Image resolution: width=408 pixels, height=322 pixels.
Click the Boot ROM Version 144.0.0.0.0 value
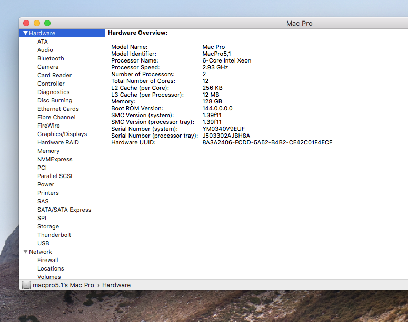[217, 108]
